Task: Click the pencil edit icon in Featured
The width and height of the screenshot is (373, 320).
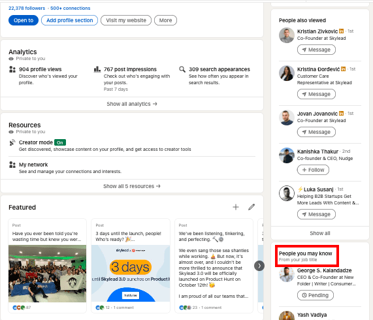Action: click(x=251, y=207)
